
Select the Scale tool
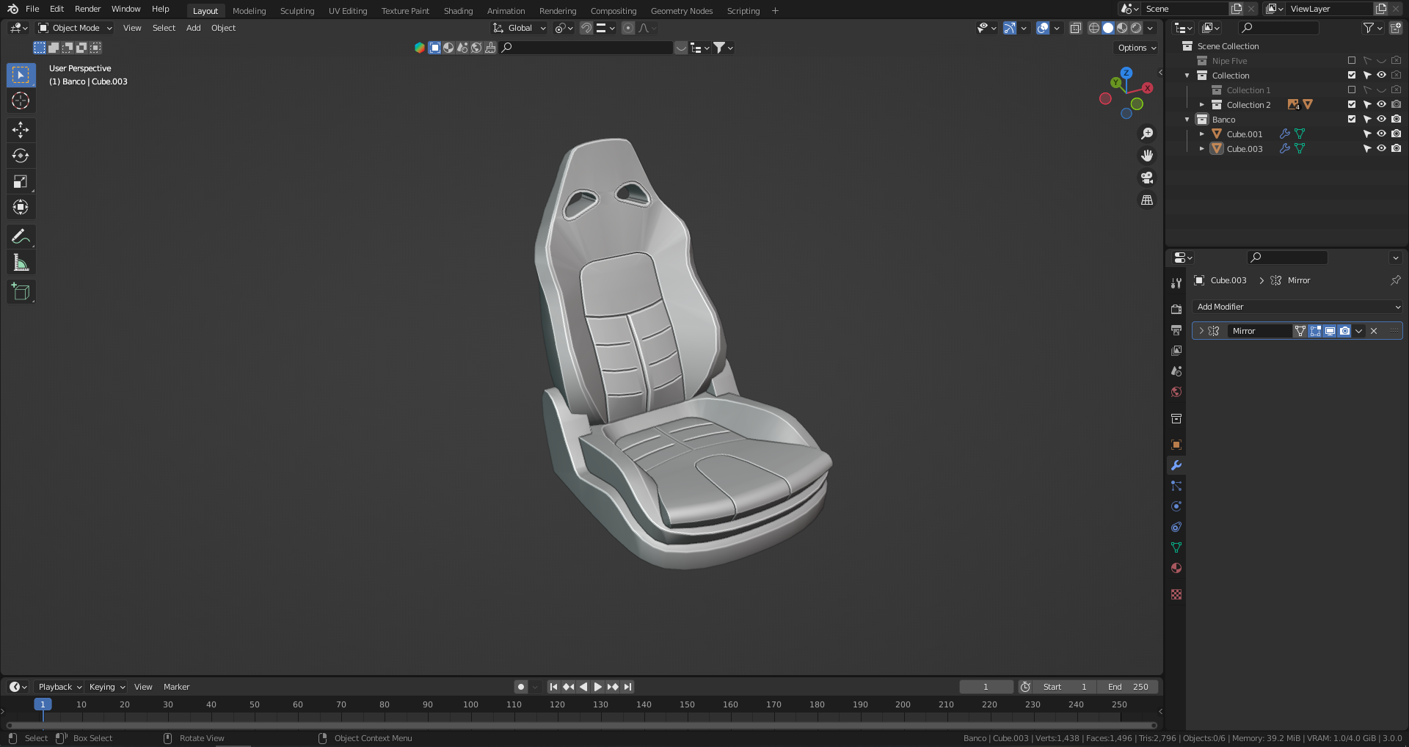click(x=21, y=181)
